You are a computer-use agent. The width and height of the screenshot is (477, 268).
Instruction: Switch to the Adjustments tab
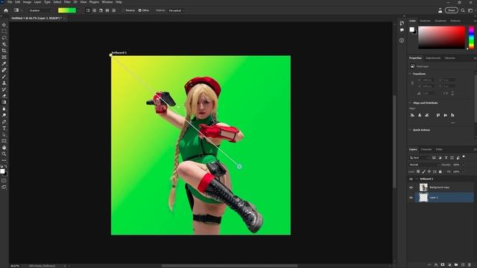[433, 58]
